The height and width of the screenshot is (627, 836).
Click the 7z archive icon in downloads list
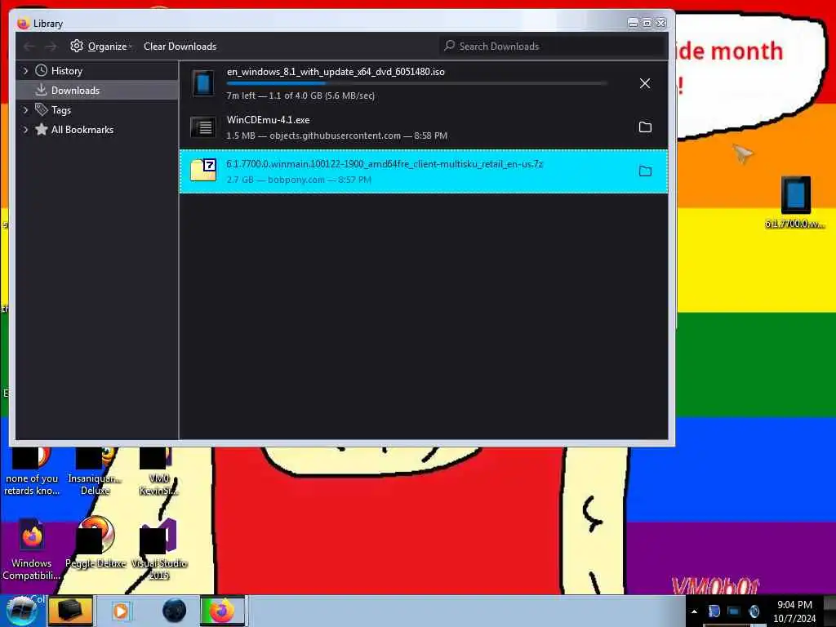point(203,171)
